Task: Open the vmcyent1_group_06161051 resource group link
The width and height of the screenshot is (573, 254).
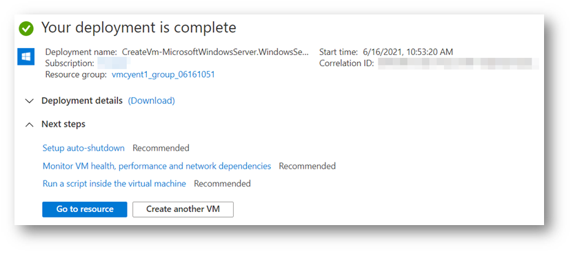Action: [x=163, y=75]
